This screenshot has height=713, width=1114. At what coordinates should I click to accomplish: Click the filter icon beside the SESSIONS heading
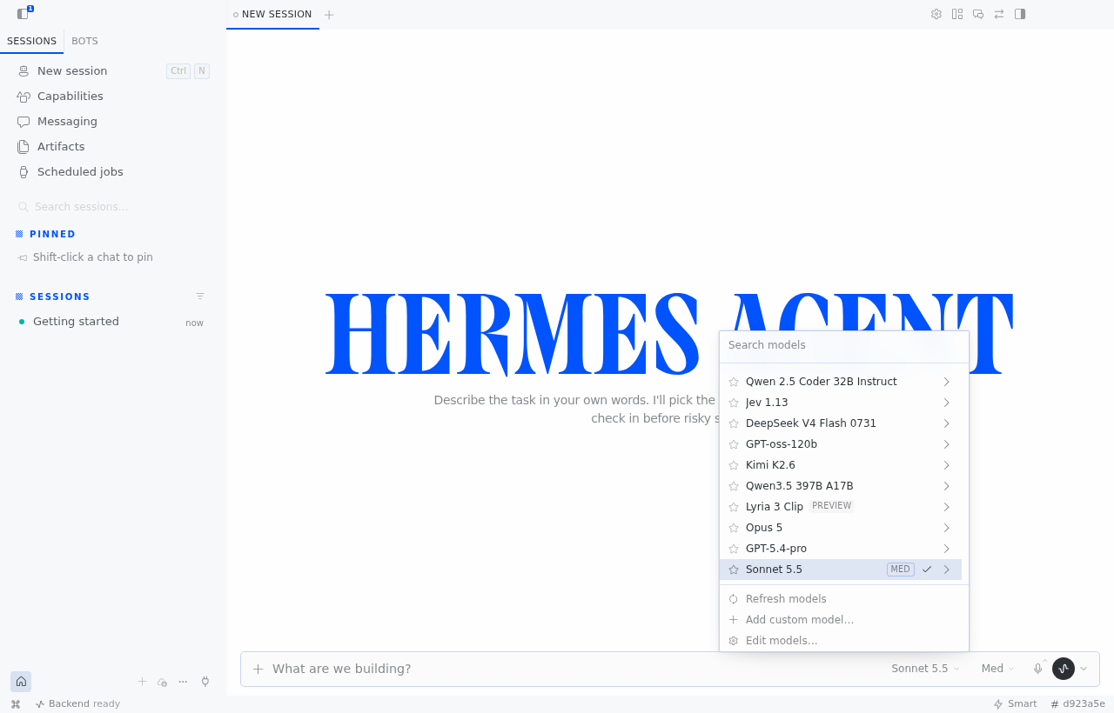(x=200, y=297)
